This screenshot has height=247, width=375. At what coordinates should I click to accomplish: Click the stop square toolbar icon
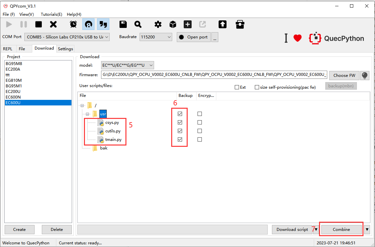point(39,24)
